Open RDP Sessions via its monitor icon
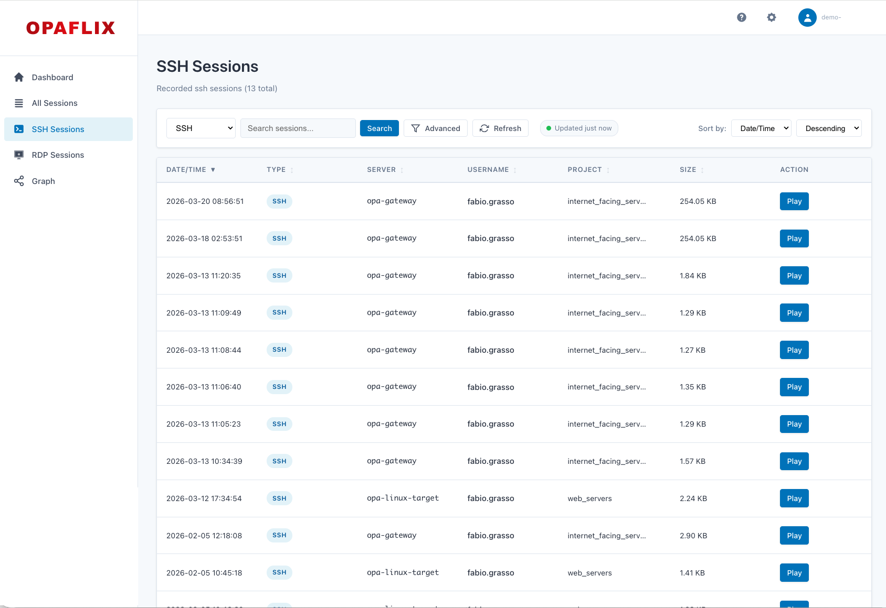886x608 pixels. click(x=19, y=155)
